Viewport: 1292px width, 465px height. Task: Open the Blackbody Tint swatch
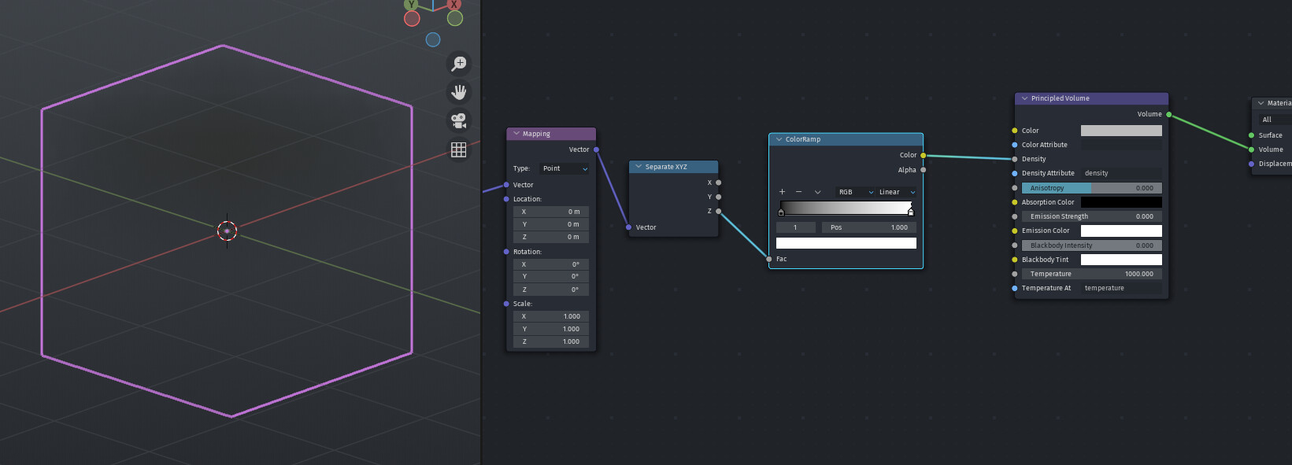point(1121,260)
